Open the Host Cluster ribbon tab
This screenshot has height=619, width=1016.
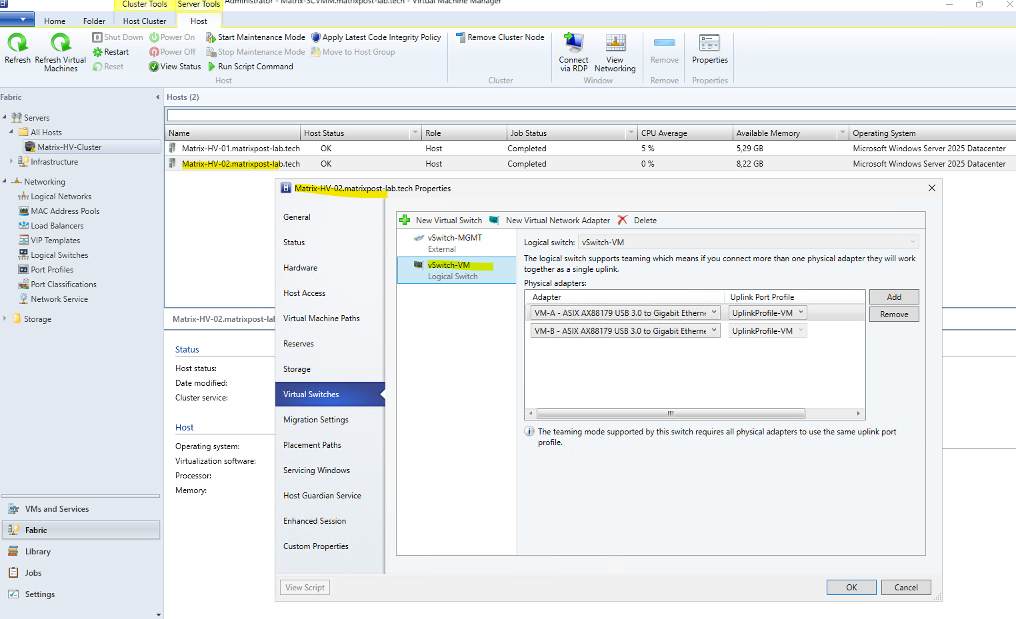pos(145,21)
